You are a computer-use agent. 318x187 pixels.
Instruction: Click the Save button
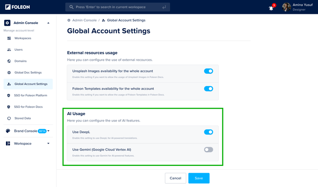pos(199,178)
